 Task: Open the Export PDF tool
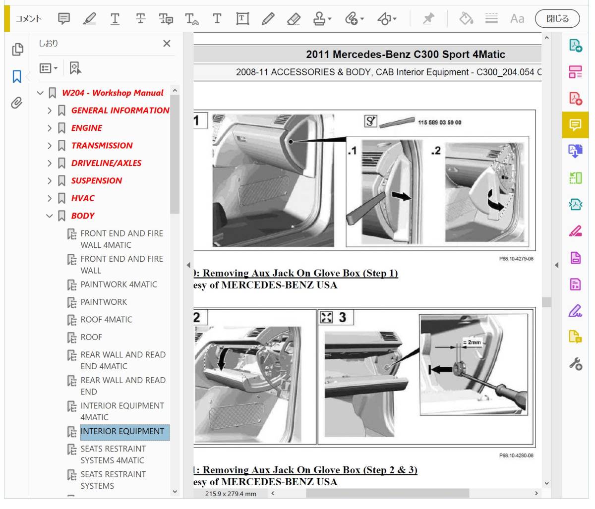point(575,46)
